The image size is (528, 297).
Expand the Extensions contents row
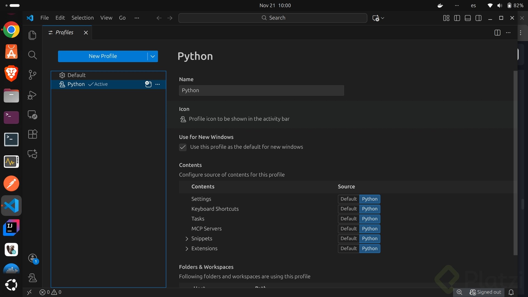187,249
